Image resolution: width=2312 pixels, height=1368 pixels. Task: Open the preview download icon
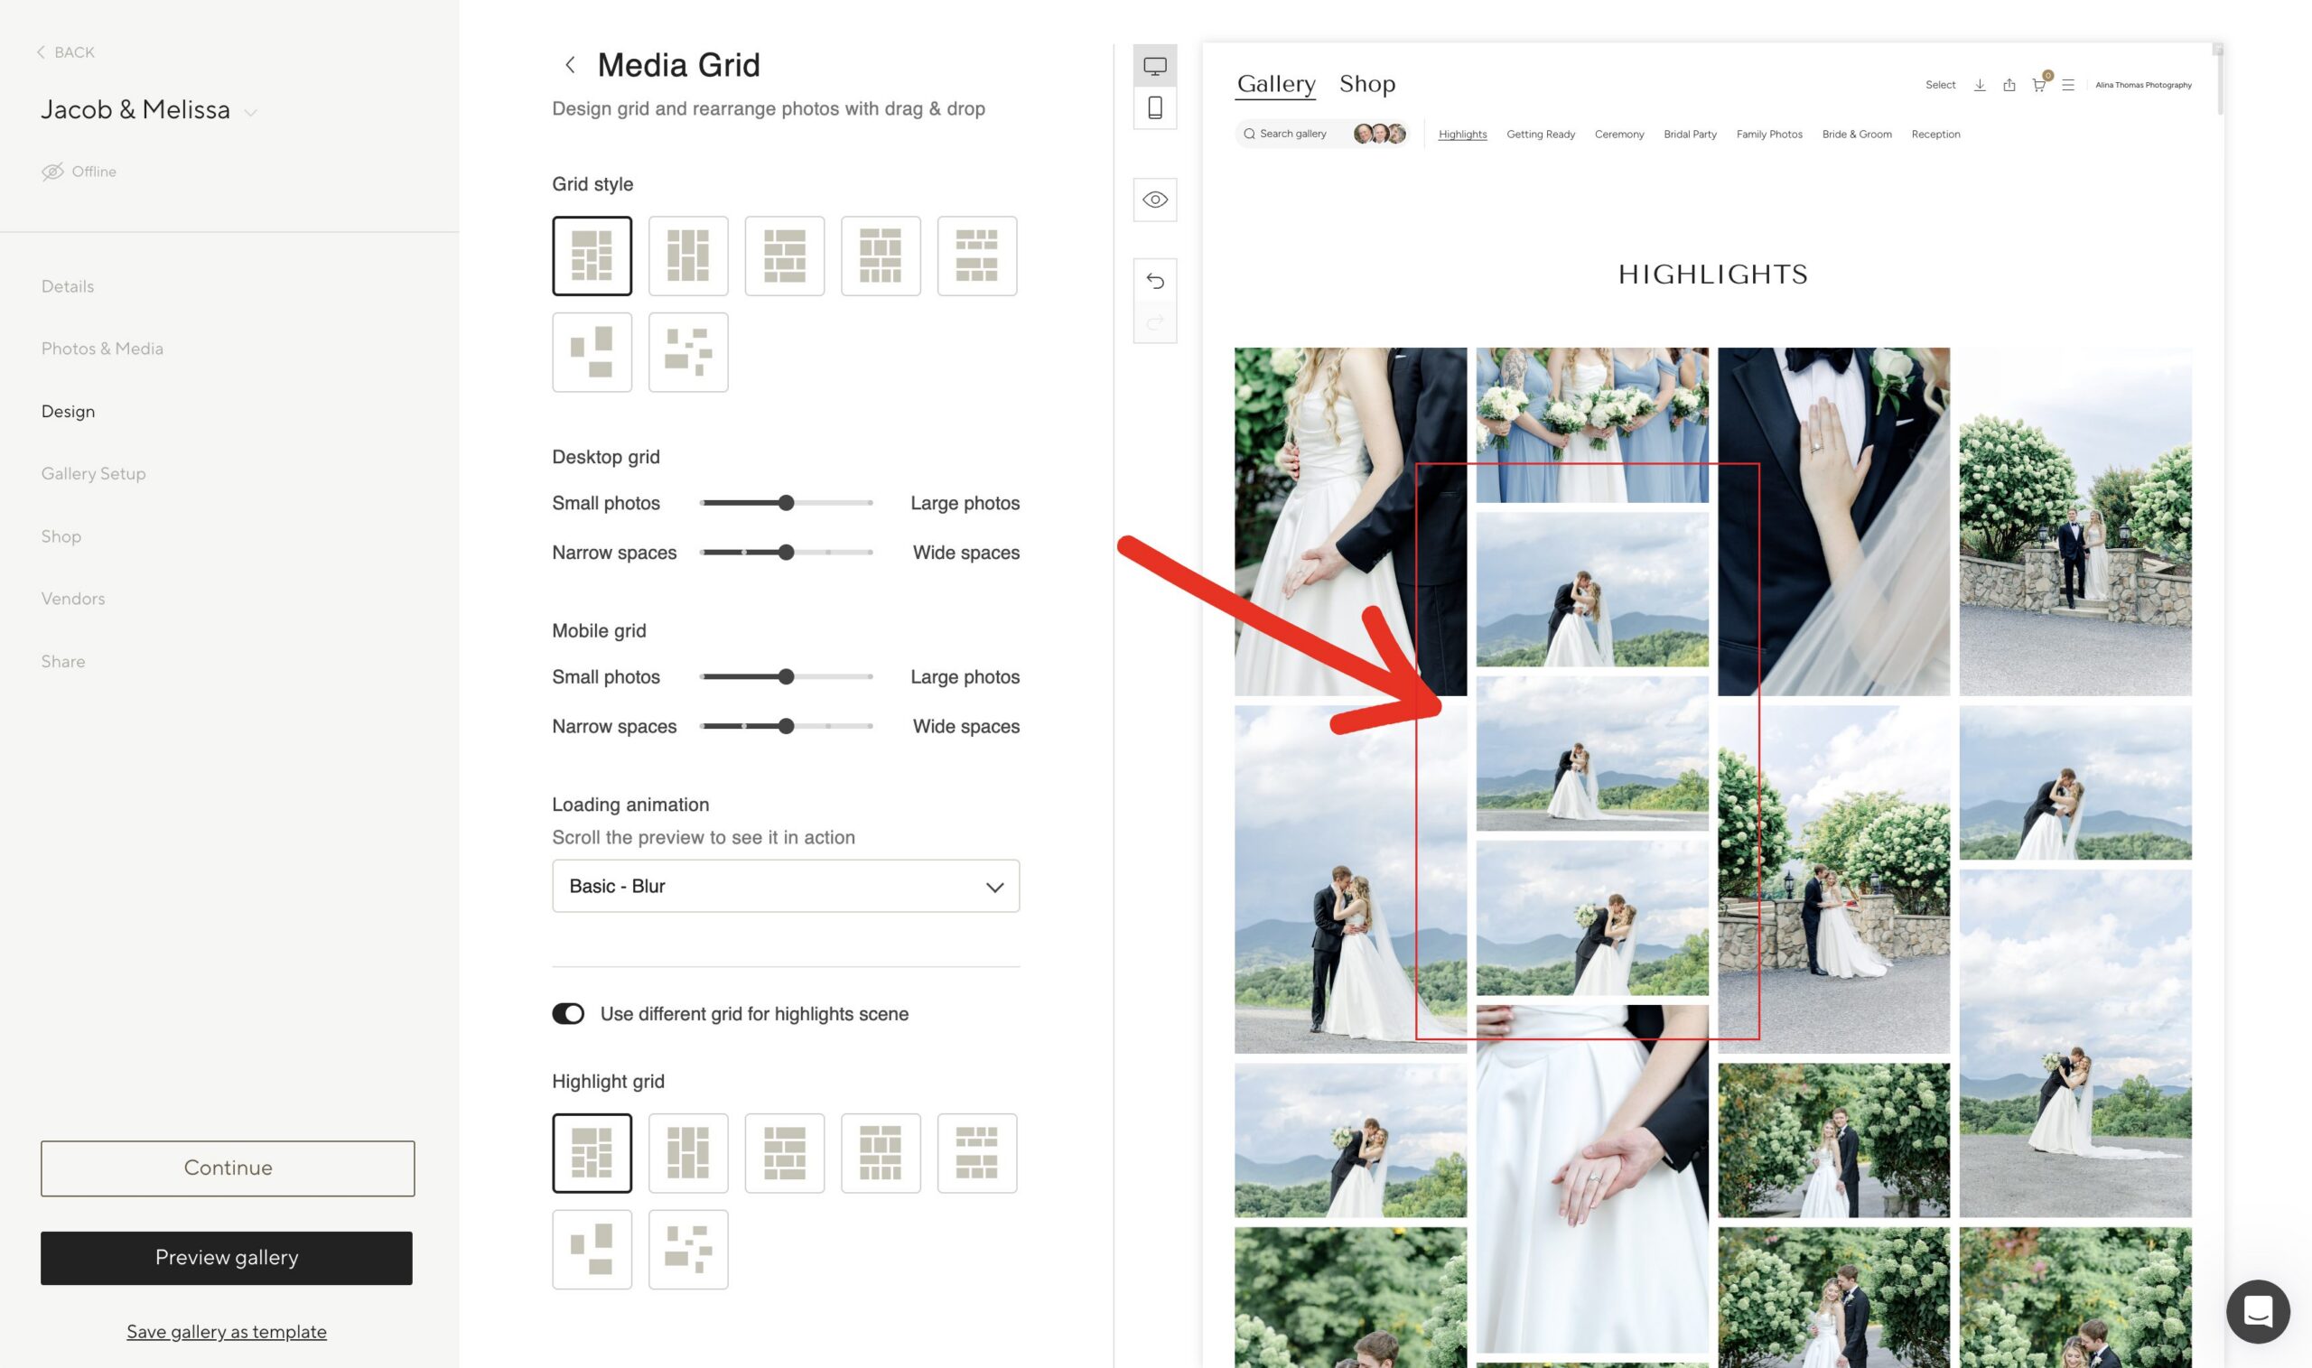1980,85
